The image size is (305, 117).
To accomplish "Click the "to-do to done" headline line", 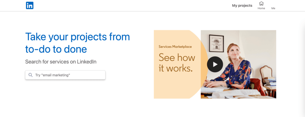I will click(x=56, y=49).
